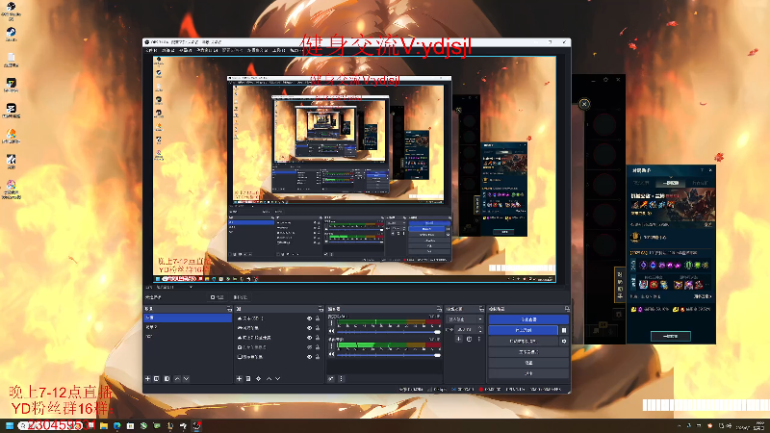Enable Studio Mode in Controls
The image size is (770, 433).
pos(528,352)
